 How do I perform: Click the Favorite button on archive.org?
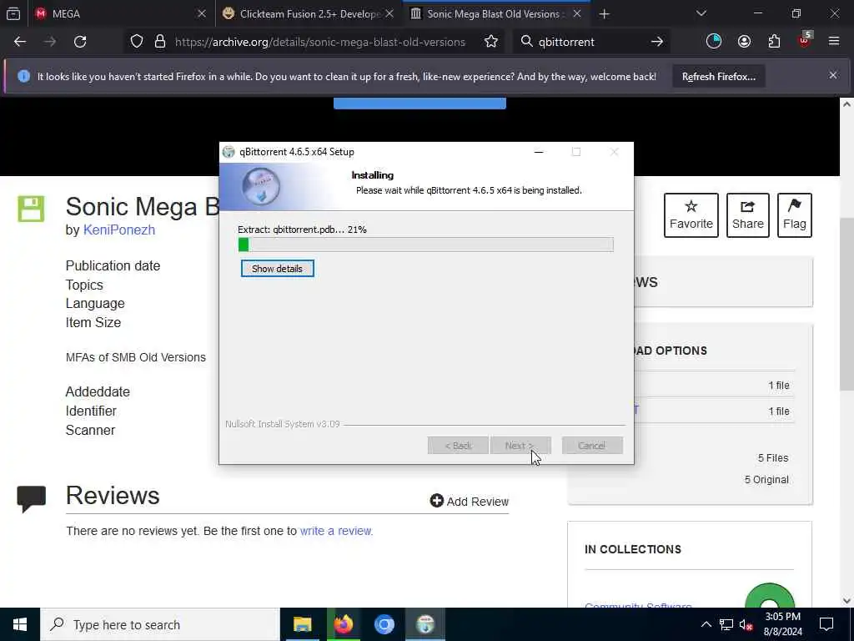pyautogui.click(x=691, y=215)
